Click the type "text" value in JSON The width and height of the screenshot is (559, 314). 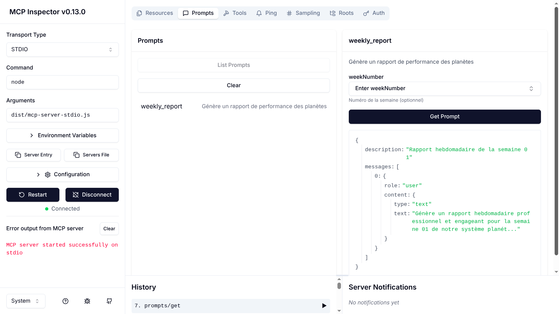click(x=422, y=204)
